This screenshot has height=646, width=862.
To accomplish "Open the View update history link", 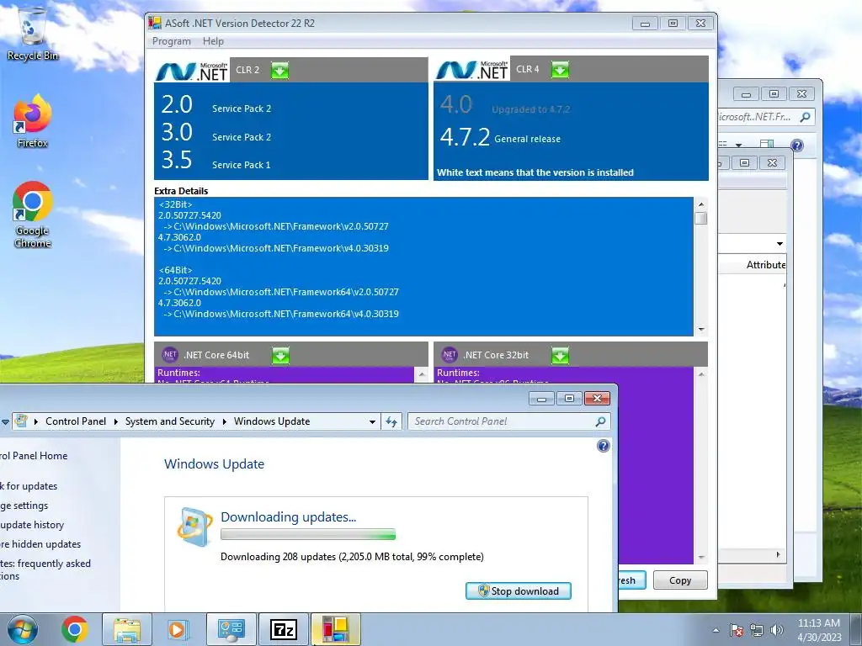I will (x=32, y=525).
